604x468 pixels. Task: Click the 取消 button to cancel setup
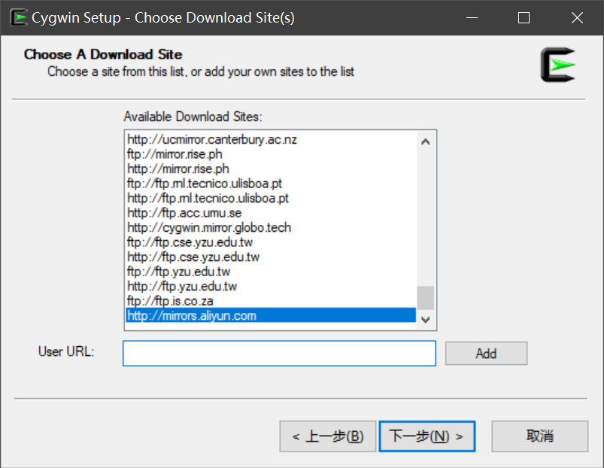539,436
